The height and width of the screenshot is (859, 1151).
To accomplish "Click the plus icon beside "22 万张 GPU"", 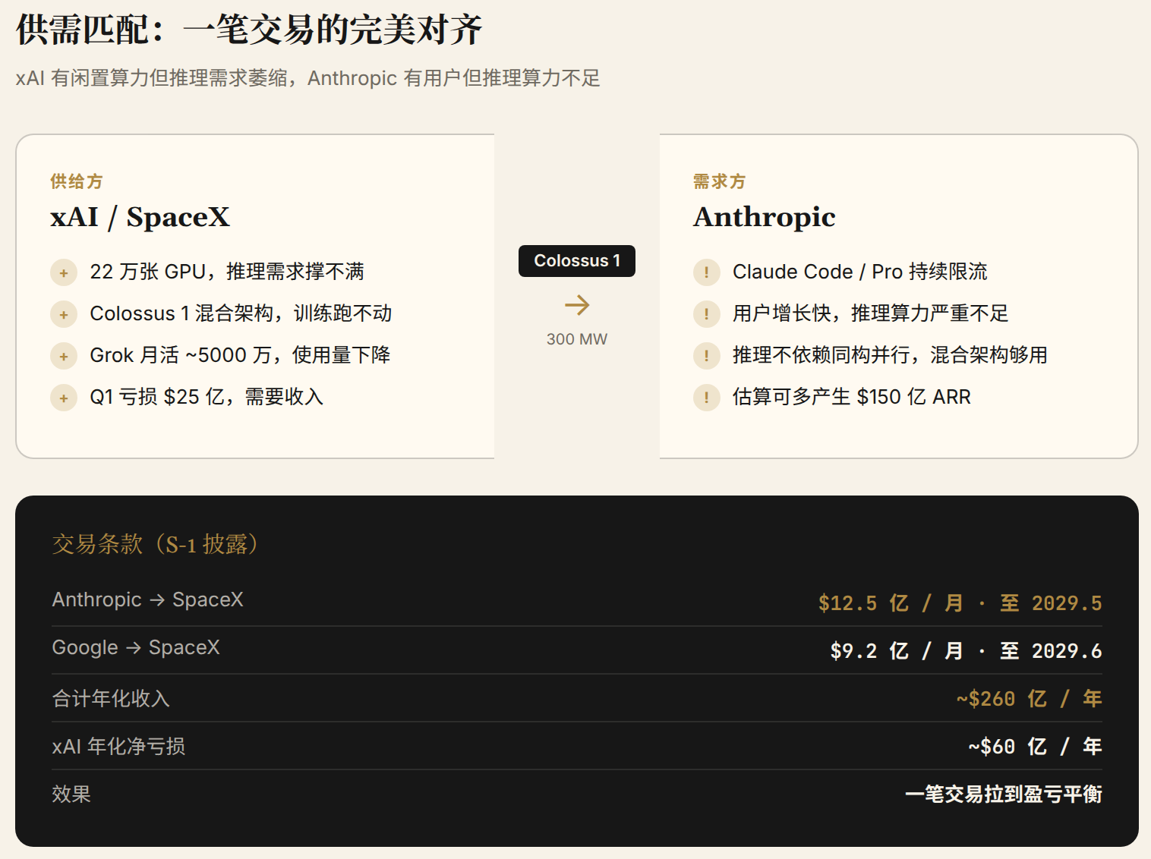I will coord(64,272).
